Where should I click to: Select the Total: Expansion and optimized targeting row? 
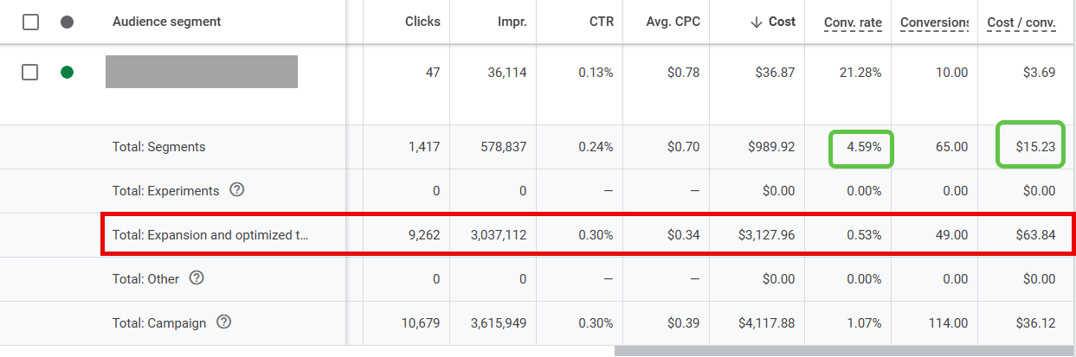[x=210, y=234]
